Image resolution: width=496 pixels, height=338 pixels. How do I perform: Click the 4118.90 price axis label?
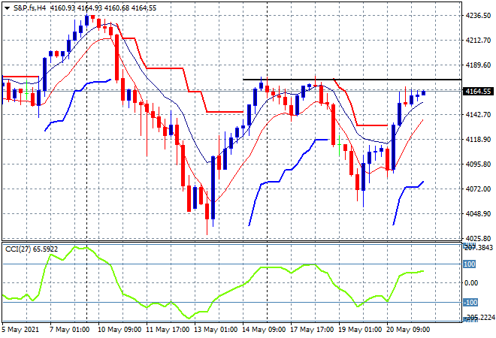tap(478, 140)
